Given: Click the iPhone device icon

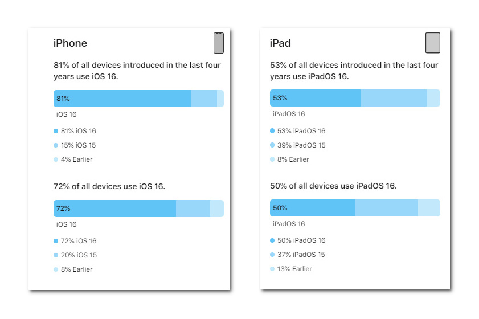Looking at the screenshot, I should [x=219, y=43].
